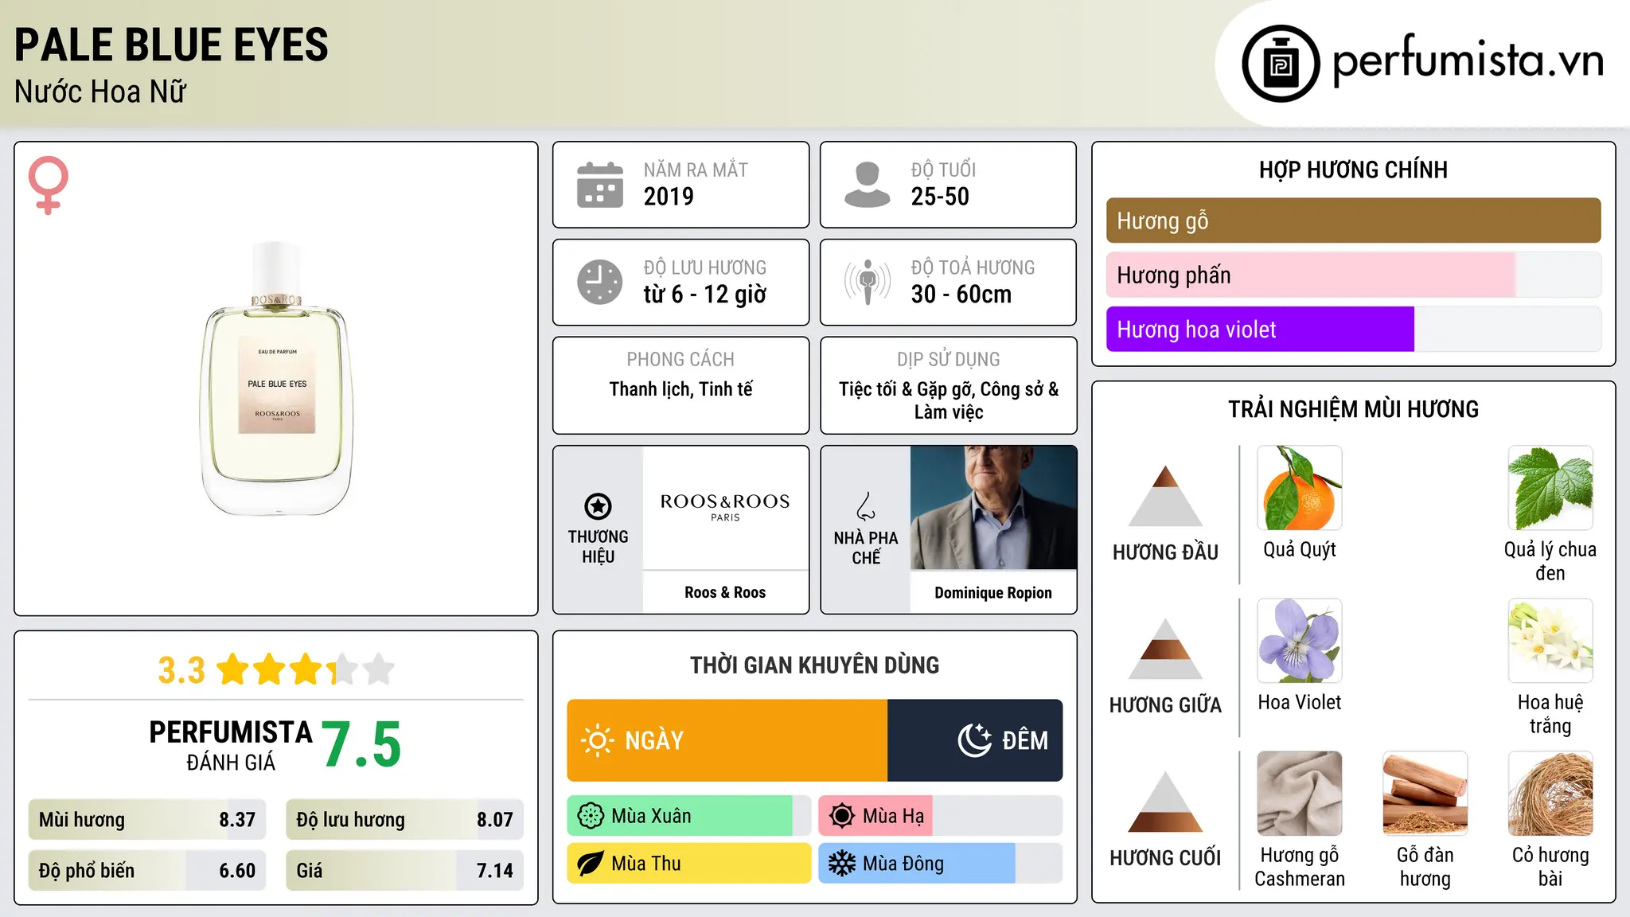The image size is (1630, 917).
Task: Click the THỜI GIAN KHUYÊN DÙNG heading
Action: (815, 665)
